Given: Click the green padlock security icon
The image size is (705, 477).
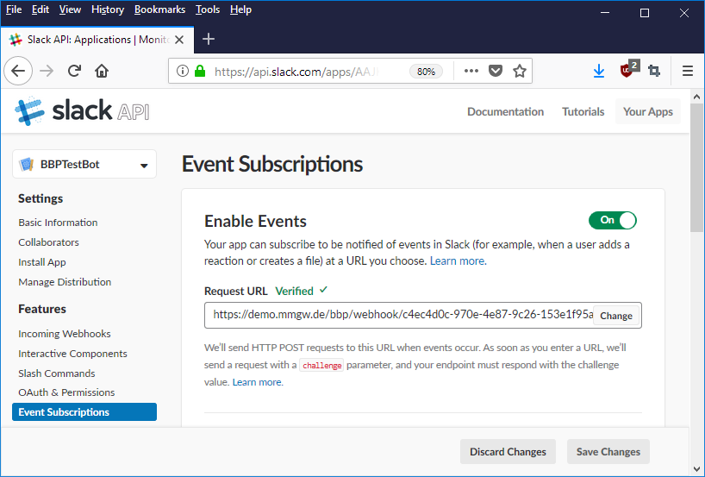Looking at the screenshot, I should [200, 71].
